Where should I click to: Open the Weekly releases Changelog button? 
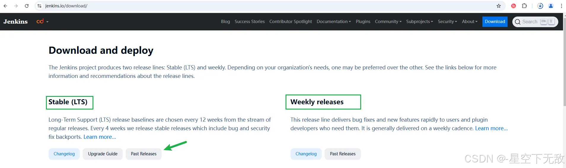pos(306,154)
